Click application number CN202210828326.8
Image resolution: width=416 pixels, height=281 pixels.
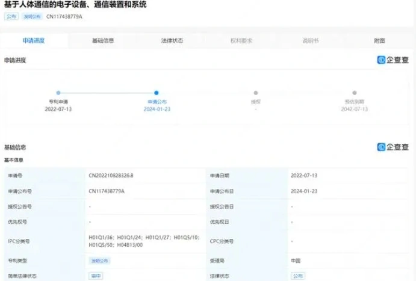(111, 176)
